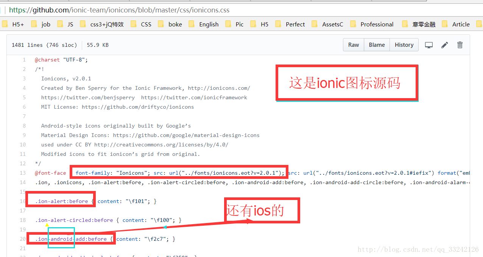Open file in GitHub Desktop icon
Viewport: 483px width, 257px height.
(429, 45)
